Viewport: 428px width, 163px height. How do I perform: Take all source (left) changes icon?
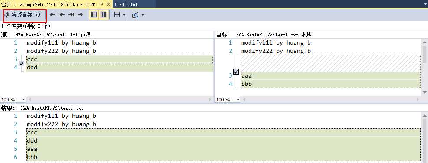pos(94,15)
